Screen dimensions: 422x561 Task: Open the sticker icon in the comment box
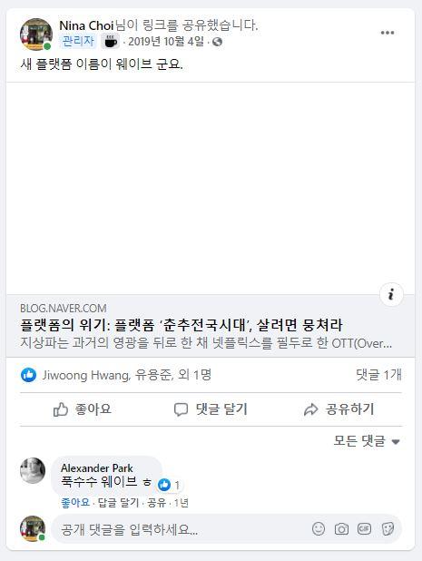click(388, 529)
